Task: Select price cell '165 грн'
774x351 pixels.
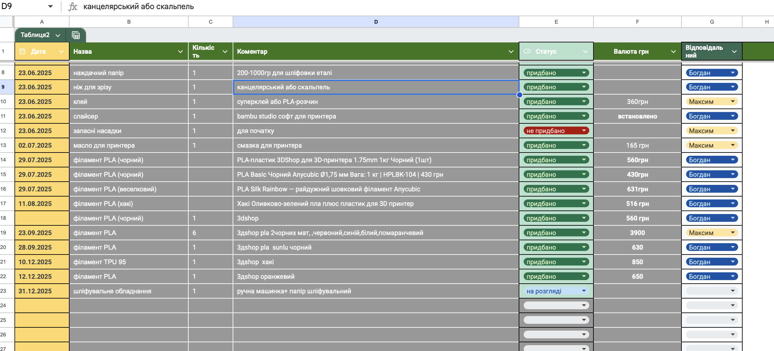Action: point(637,145)
